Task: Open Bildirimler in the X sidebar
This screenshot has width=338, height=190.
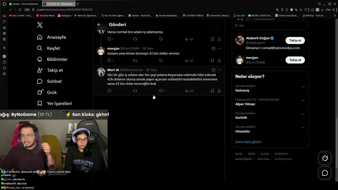Action: (52, 59)
